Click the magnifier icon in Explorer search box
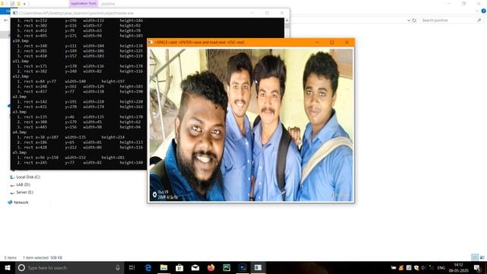Viewport: 487px width, 274px height. pos(479,21)
